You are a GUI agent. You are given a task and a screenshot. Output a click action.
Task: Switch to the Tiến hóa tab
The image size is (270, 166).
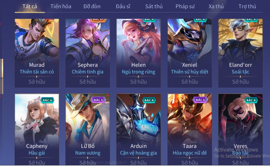tap(60, 6)
